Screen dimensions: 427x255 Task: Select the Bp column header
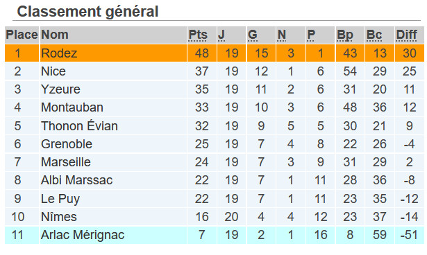click(x=345, y=35)
